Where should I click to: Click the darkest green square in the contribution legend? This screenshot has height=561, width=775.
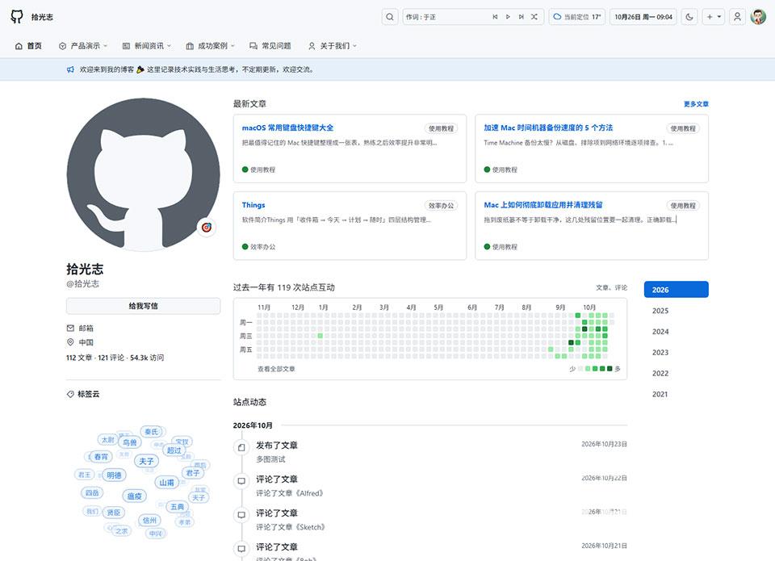(x=610, y=369)
